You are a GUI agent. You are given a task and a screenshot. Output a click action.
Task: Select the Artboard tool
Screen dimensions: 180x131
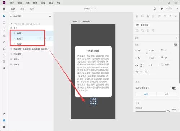click(4, 62)
